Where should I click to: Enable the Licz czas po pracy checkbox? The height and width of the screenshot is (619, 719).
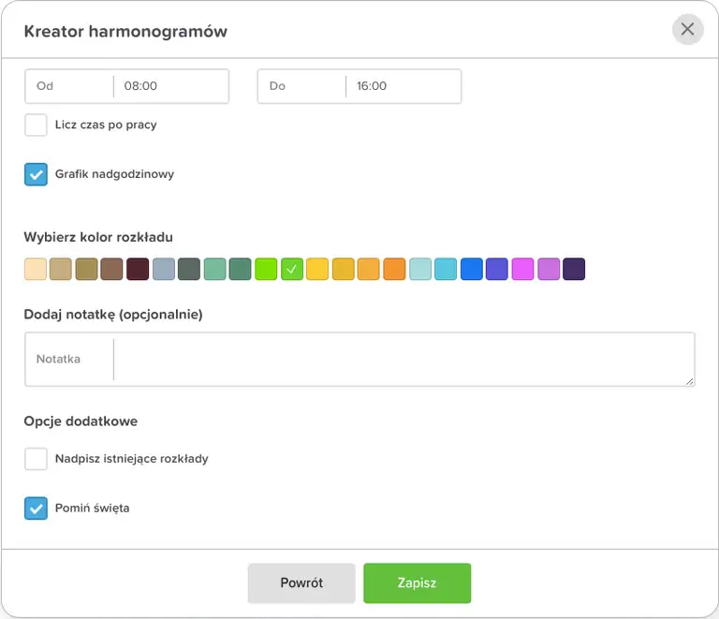click(x=36, y=125)
